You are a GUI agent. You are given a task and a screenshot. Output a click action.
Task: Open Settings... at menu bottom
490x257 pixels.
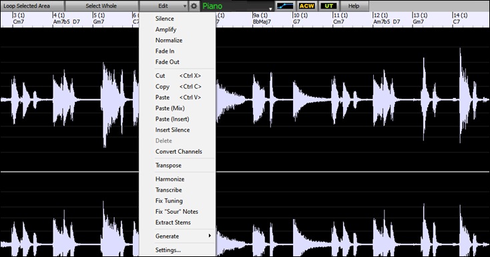pos(168,250)
